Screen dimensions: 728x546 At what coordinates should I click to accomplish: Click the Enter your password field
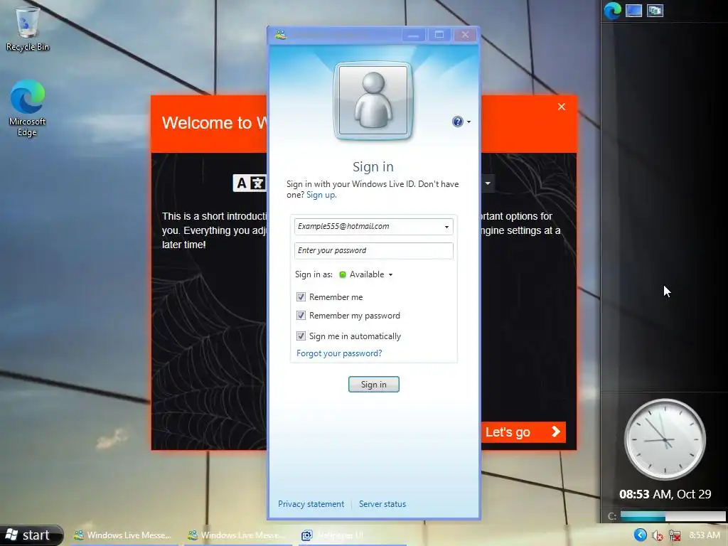point(374,251)
